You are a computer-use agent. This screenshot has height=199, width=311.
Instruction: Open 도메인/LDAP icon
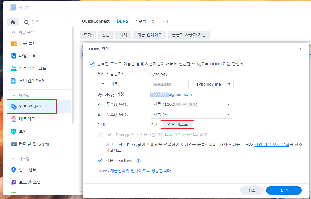click(13, 81)
